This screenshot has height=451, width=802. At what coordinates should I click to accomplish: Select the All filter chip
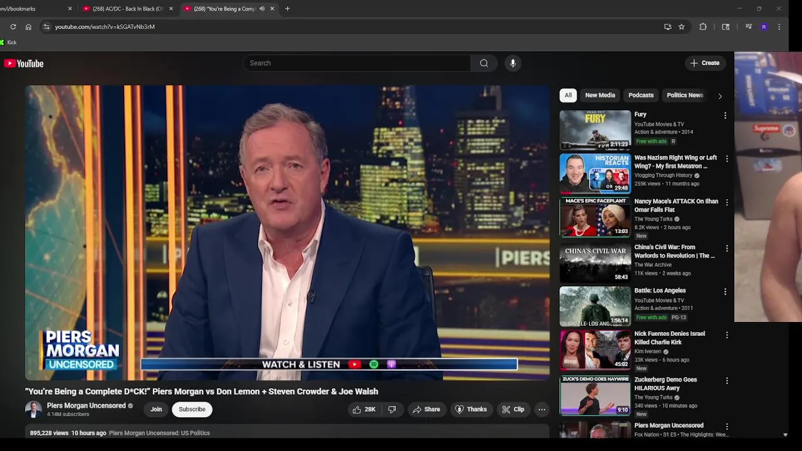(x=568, y=95)
